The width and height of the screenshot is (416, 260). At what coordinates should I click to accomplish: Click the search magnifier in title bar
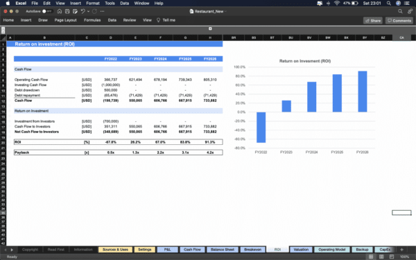tap(400, 11)
